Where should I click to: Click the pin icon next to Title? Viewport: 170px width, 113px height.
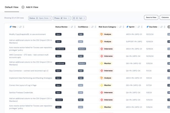(x=11, y=27)
